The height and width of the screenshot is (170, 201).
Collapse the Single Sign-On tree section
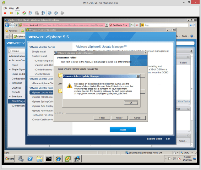pyautogui.click(x=10, y=69)
